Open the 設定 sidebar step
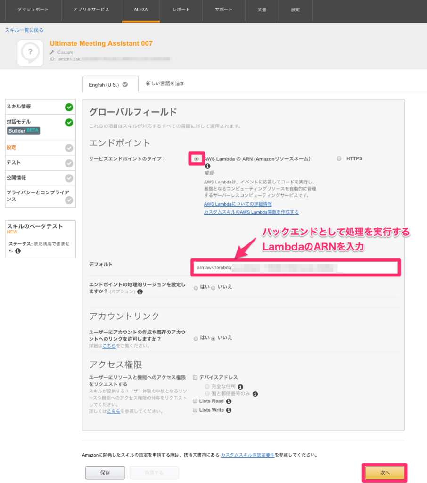This screenshot has height=483, width=427. click(x=41, y=148)
